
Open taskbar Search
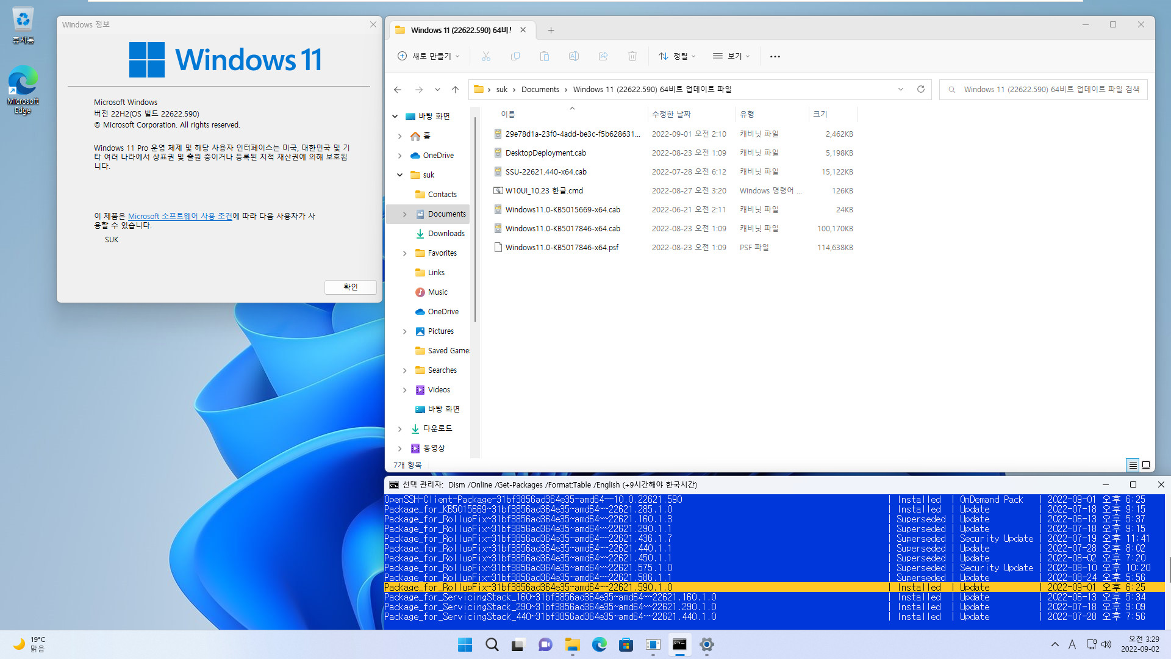(492, 644)
